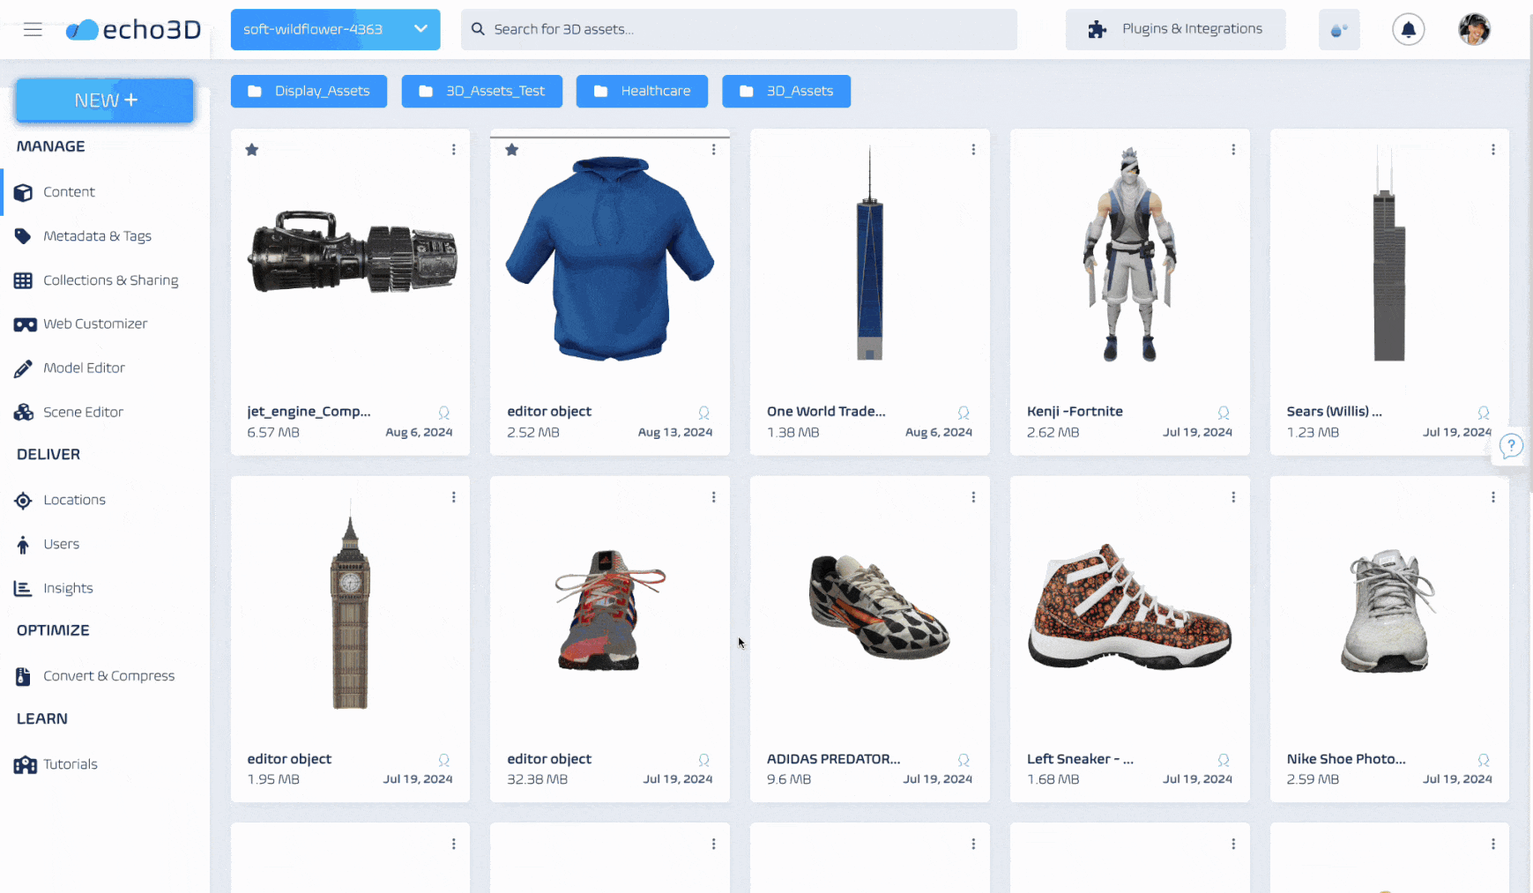This screenshot has width=1533, height=893.
Task: Open the hamburger navigation menu
Action: [33, 29]
